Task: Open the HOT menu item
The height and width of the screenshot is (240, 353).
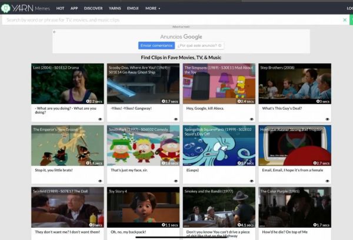Action: (60, 8)
